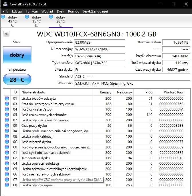Click the Wartość Raw column header
Image resolution: width=192 pixels, height=196 pixels.
(170, 92)
